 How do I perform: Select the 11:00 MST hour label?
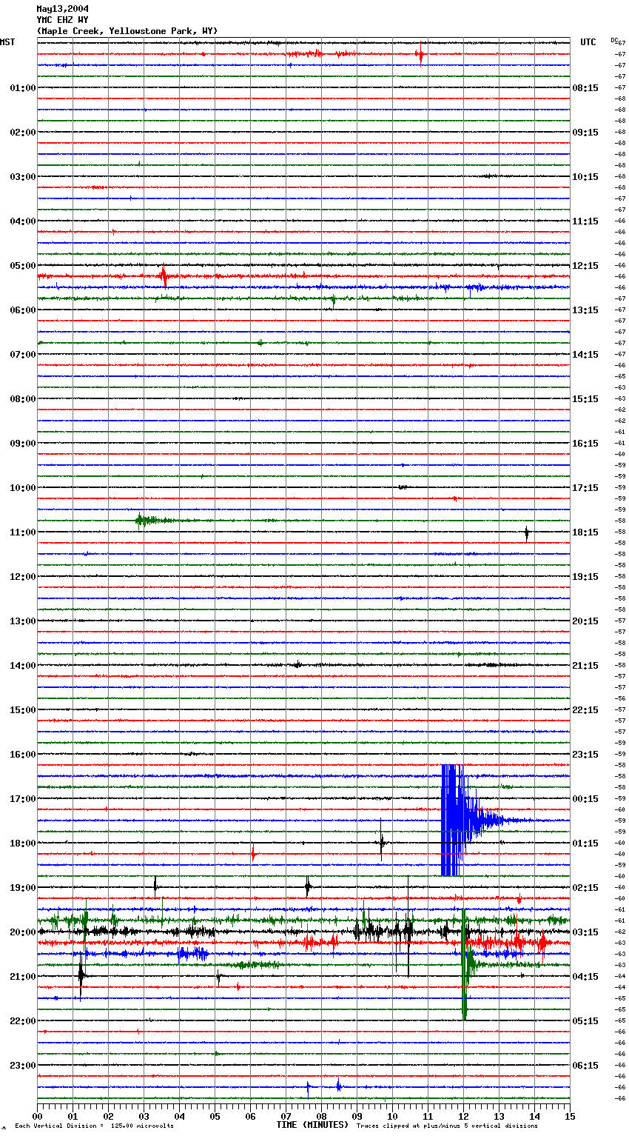tap(22, 532)
